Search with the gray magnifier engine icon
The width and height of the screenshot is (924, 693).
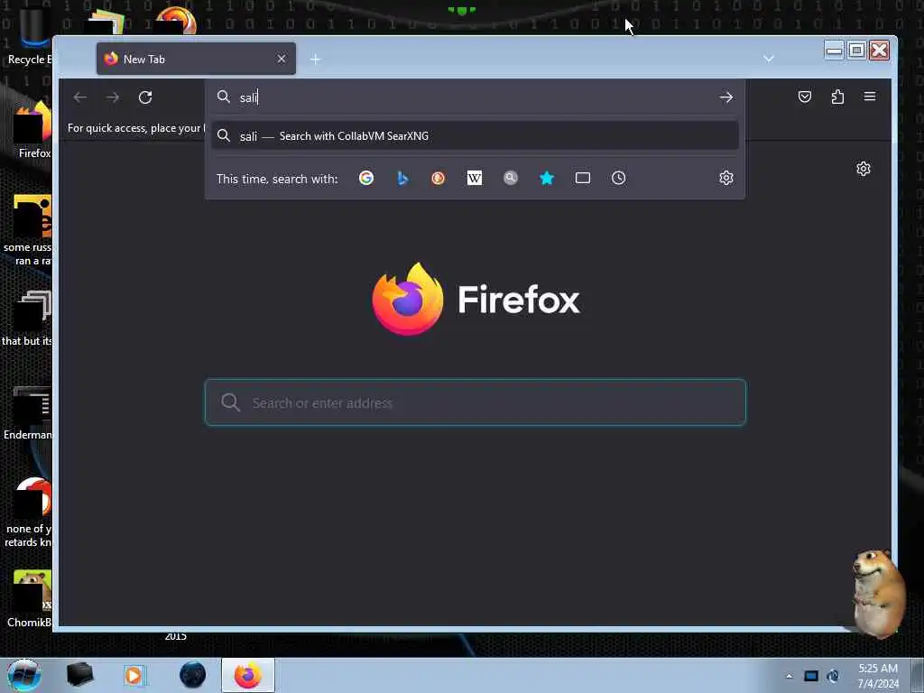[511, 178]
